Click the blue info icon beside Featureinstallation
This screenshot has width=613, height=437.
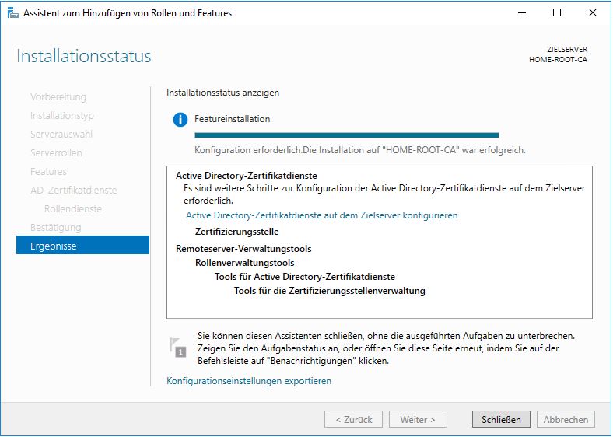click(180, 120)
